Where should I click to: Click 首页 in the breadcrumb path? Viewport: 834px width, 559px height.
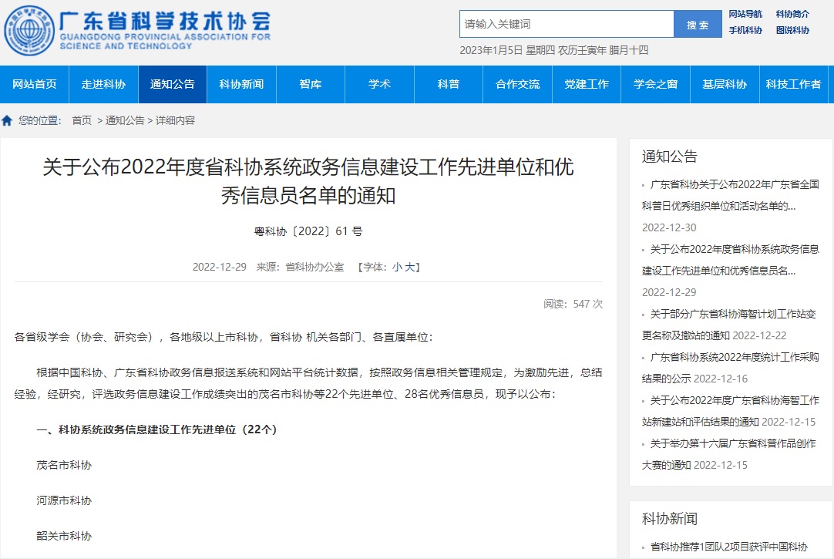point(82,120)
